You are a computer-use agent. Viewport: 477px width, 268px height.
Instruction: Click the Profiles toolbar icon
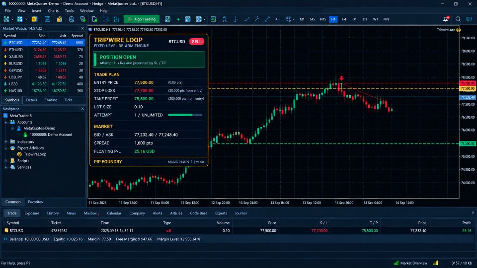(20, 19)
